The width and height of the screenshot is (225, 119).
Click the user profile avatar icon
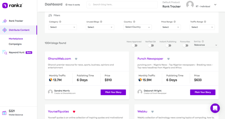click(x=190, y=4)
